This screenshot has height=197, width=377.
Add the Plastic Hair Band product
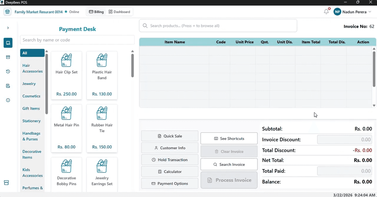[102, 75]
